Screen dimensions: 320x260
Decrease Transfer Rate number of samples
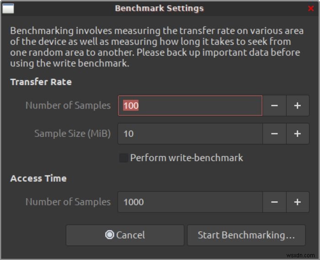275,106
